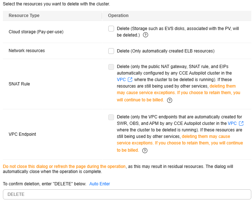
Task: Click help icon in SNAT Rule row
Action: tap(169, 100)
